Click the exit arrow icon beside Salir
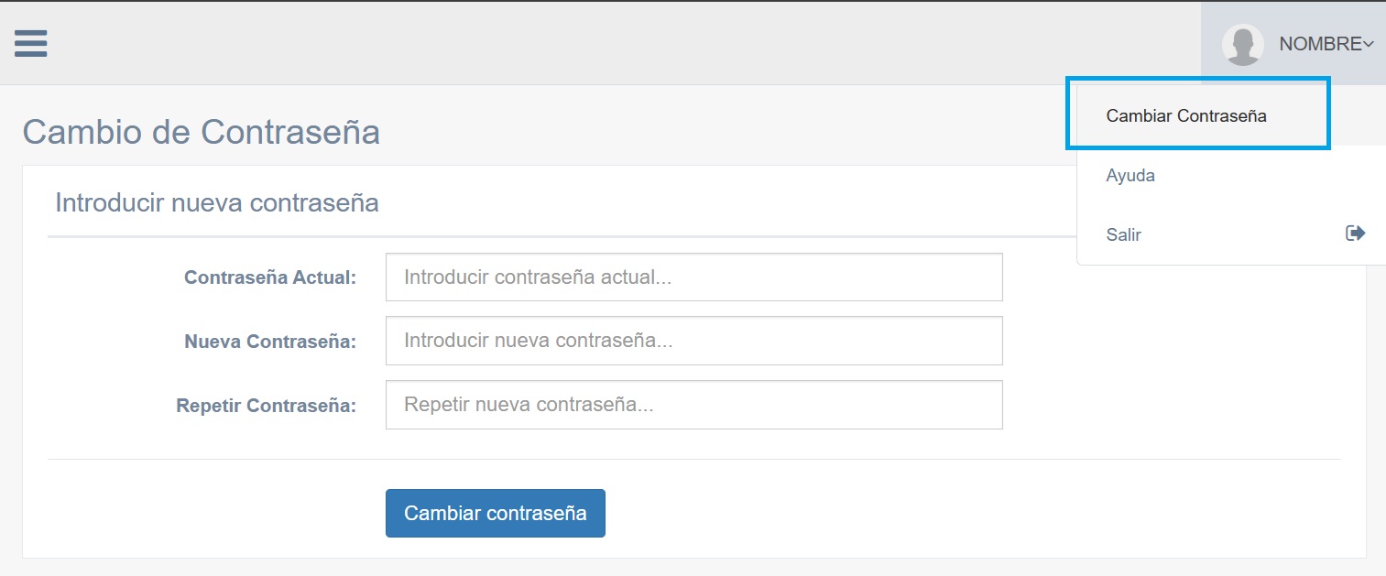 pos(1355,234)
